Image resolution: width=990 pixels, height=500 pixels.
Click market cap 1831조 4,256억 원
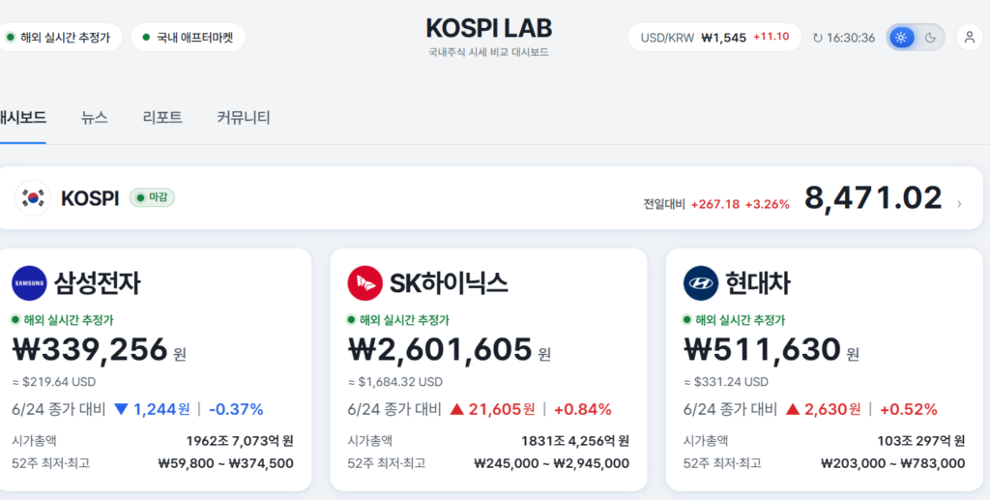point(575,441)
